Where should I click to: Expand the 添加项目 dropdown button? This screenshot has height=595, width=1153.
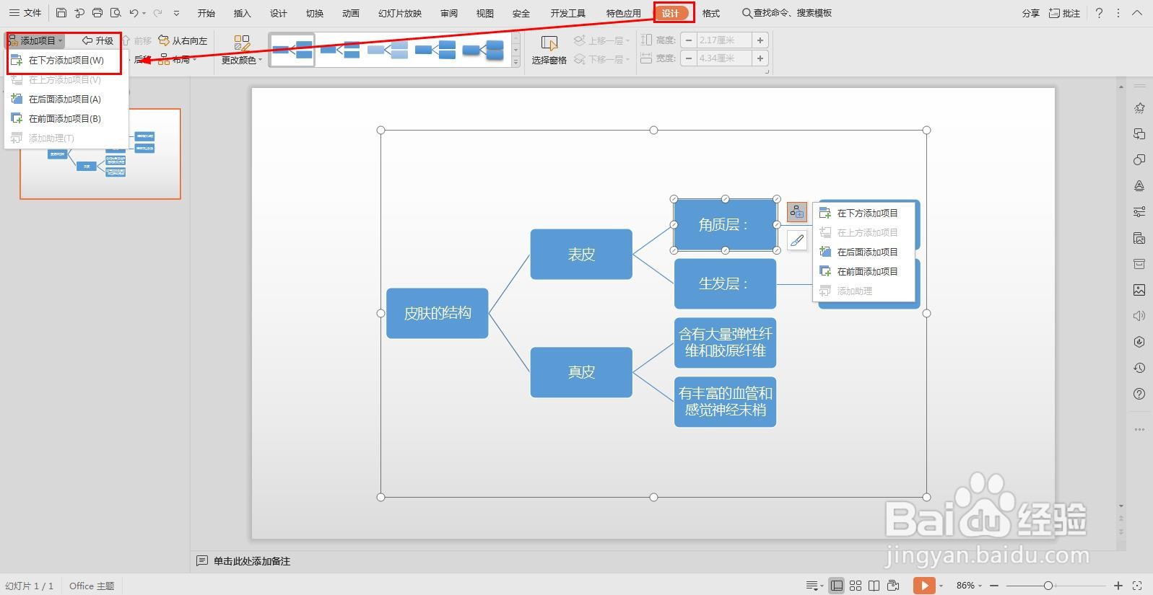point(36,40)
